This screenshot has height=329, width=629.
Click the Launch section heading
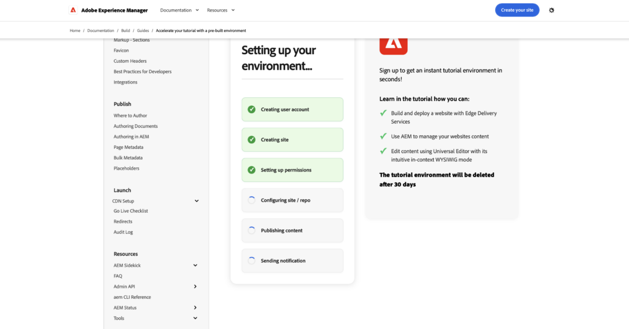click(x=122, y=191)
